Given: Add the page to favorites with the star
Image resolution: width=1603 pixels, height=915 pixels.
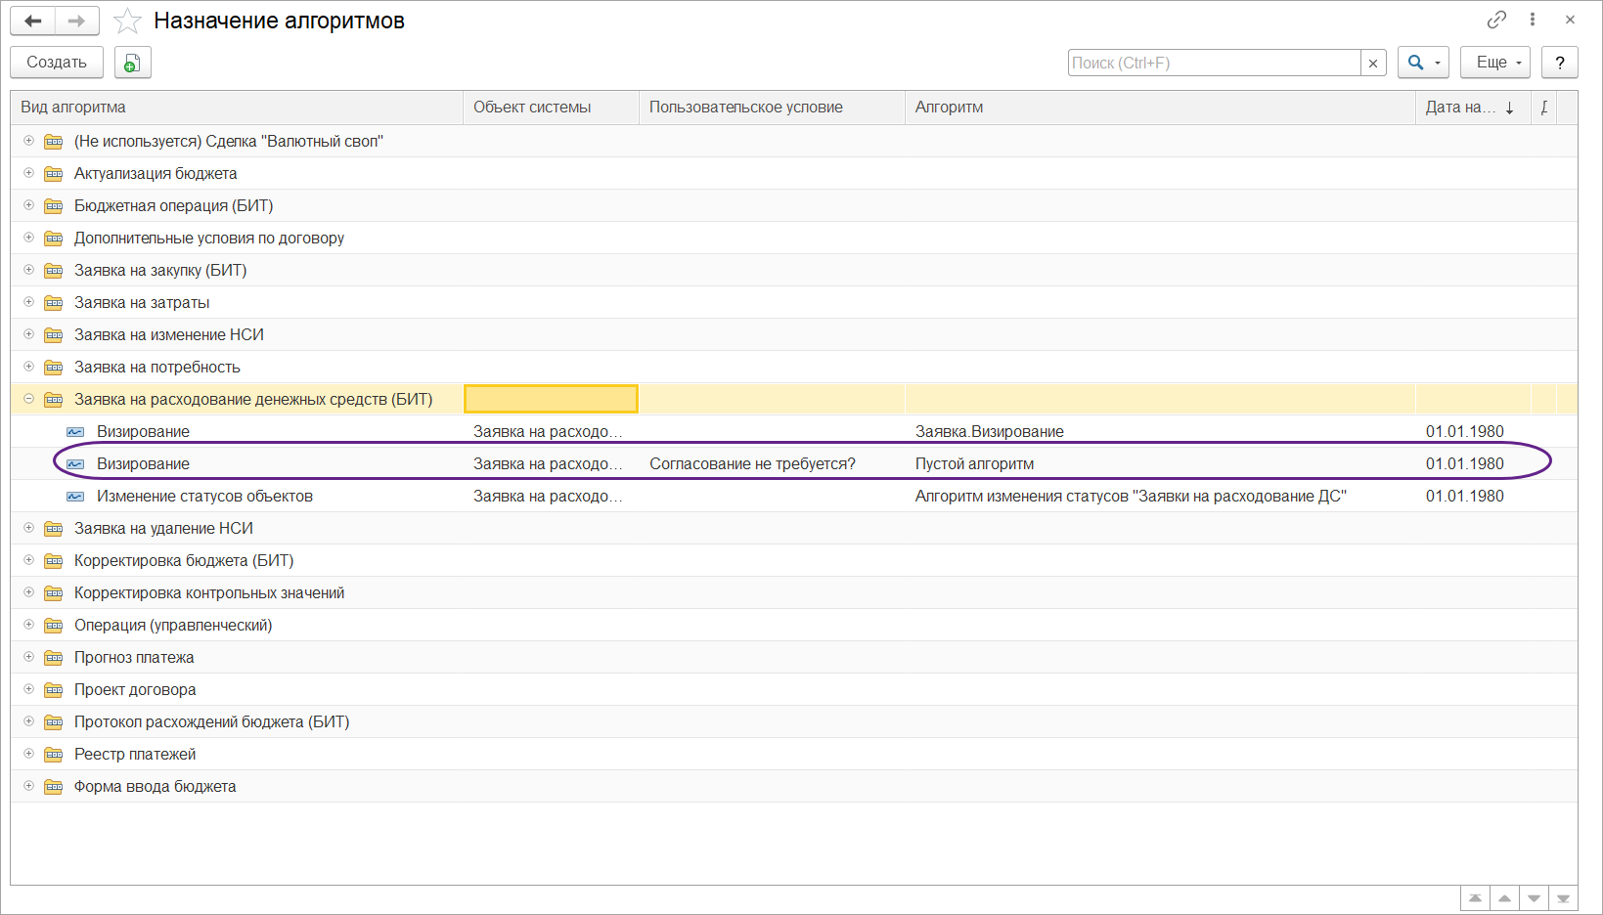Looking at the screenshot, I should pyautogui.click(x=127, y=22).
